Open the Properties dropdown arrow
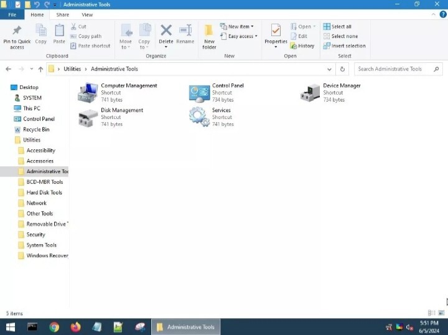The height and width of the screenshot is (335, 448). (x=276, y=47)
